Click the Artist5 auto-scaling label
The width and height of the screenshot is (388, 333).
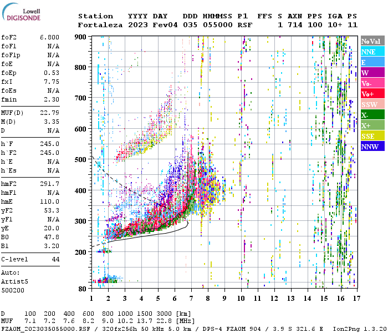[14, 282]
